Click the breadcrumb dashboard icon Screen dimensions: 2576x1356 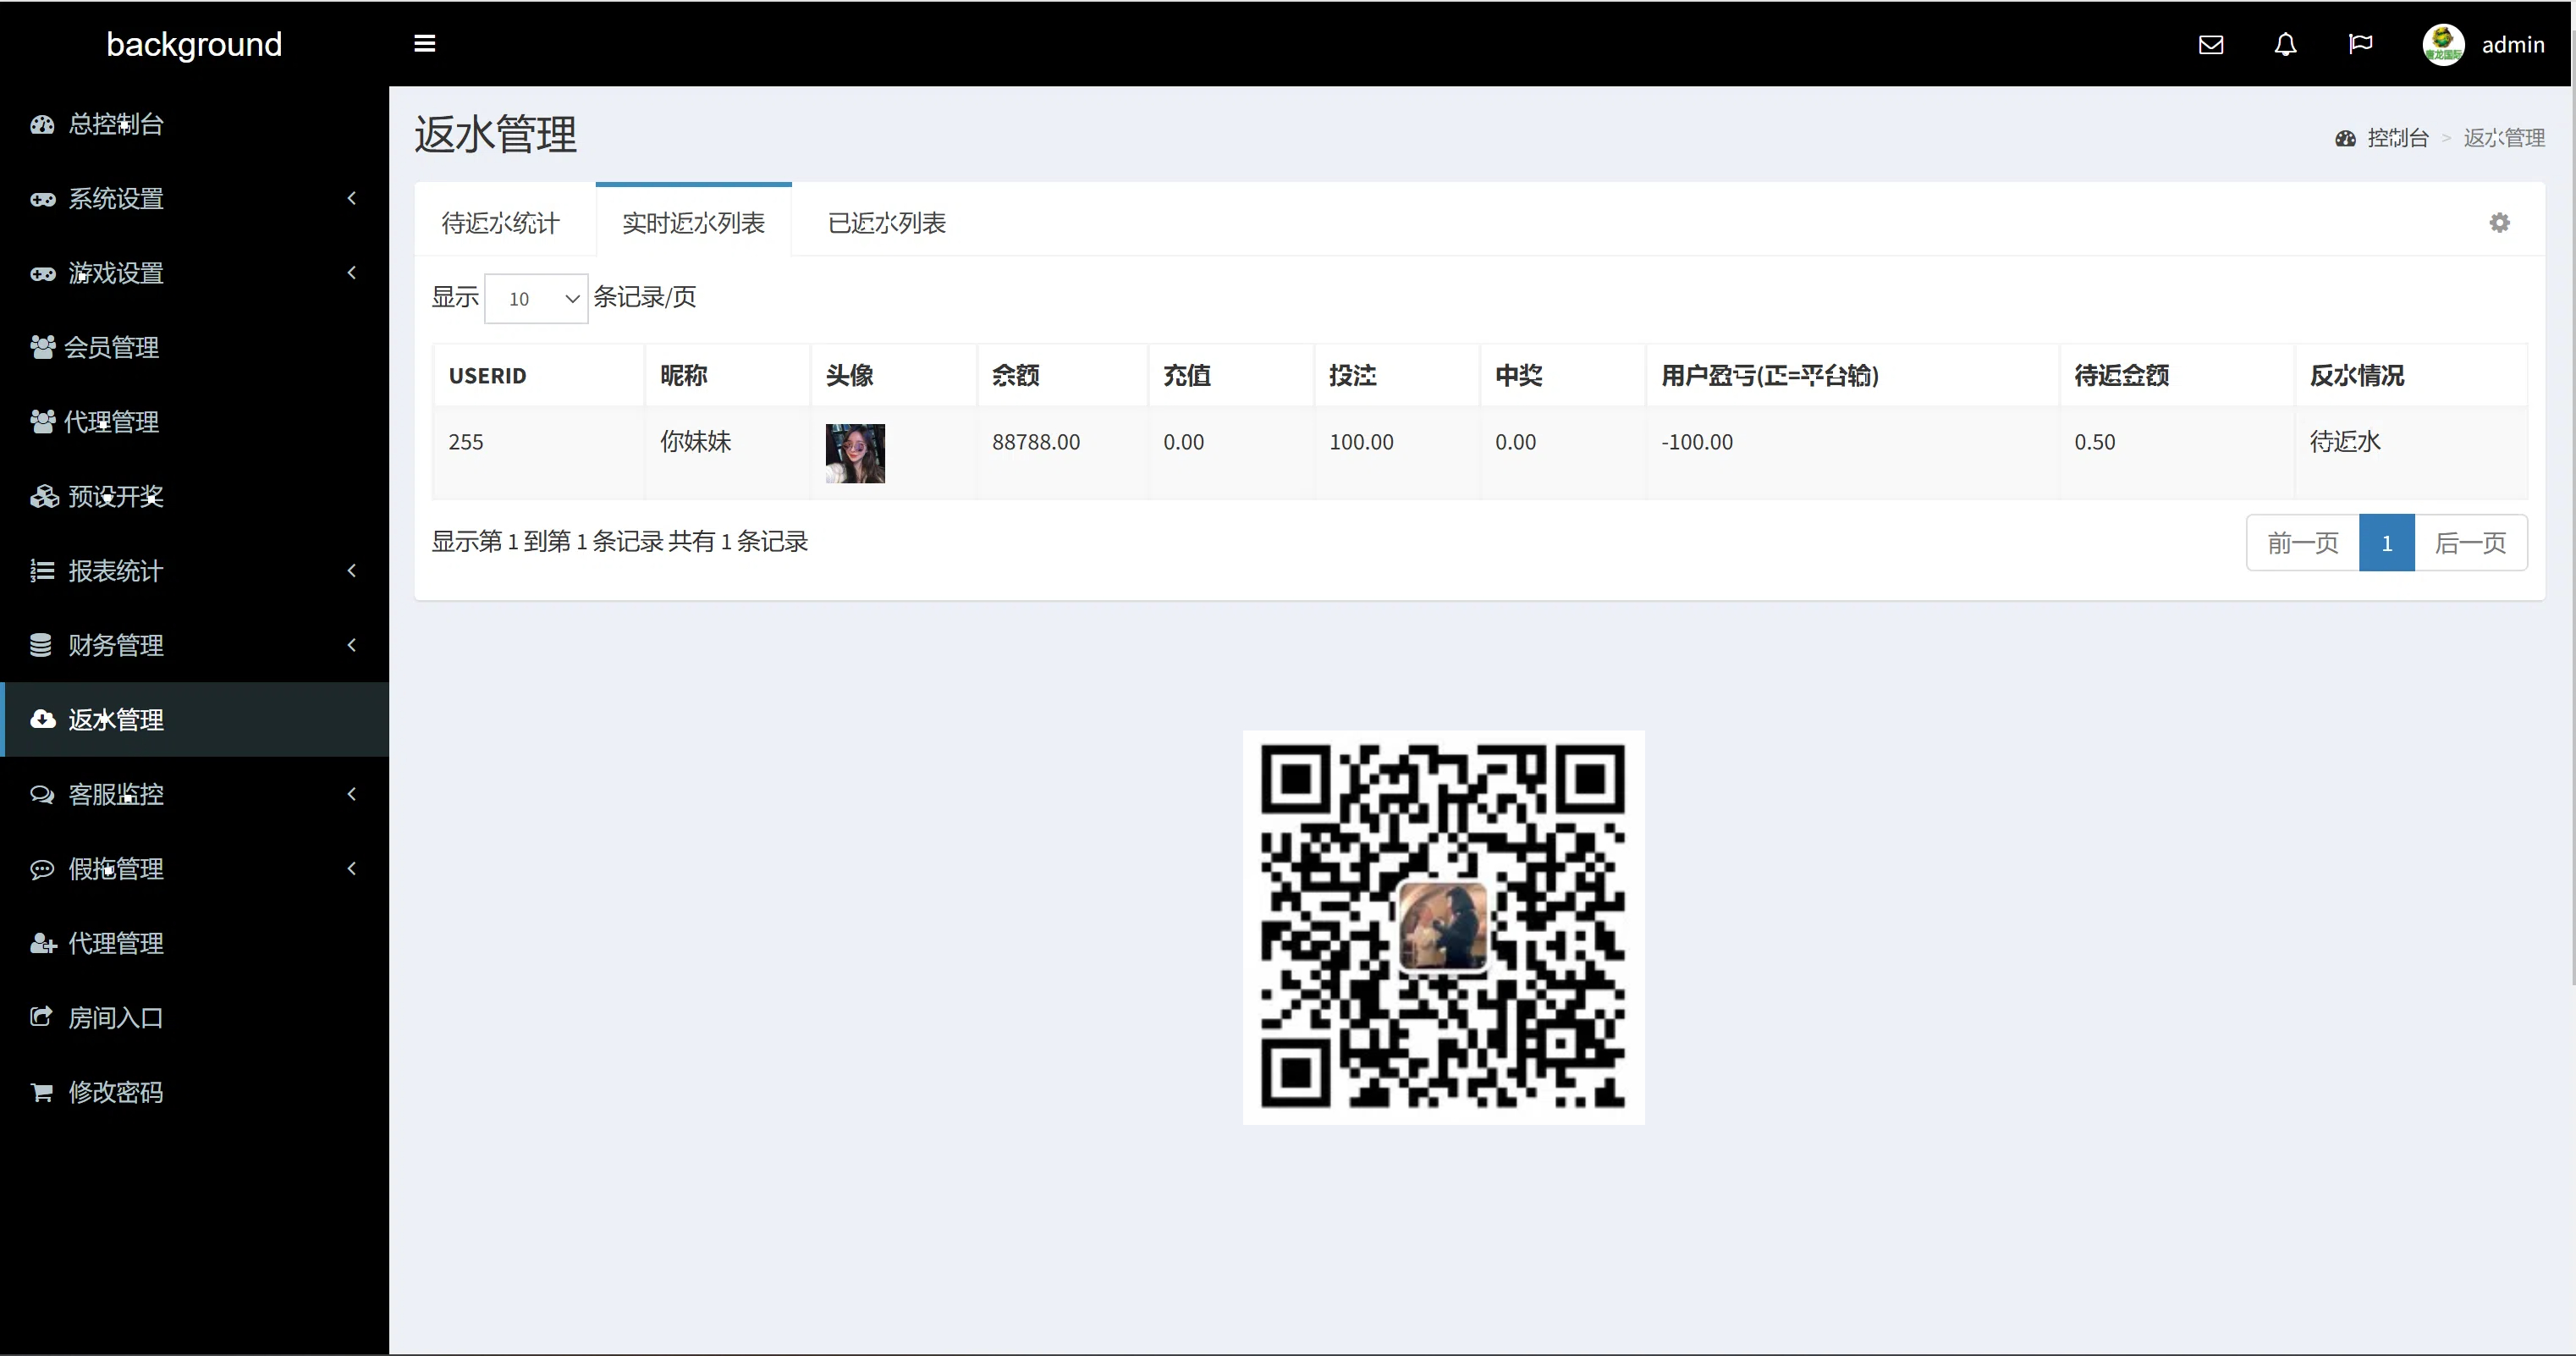[2345, 138]
